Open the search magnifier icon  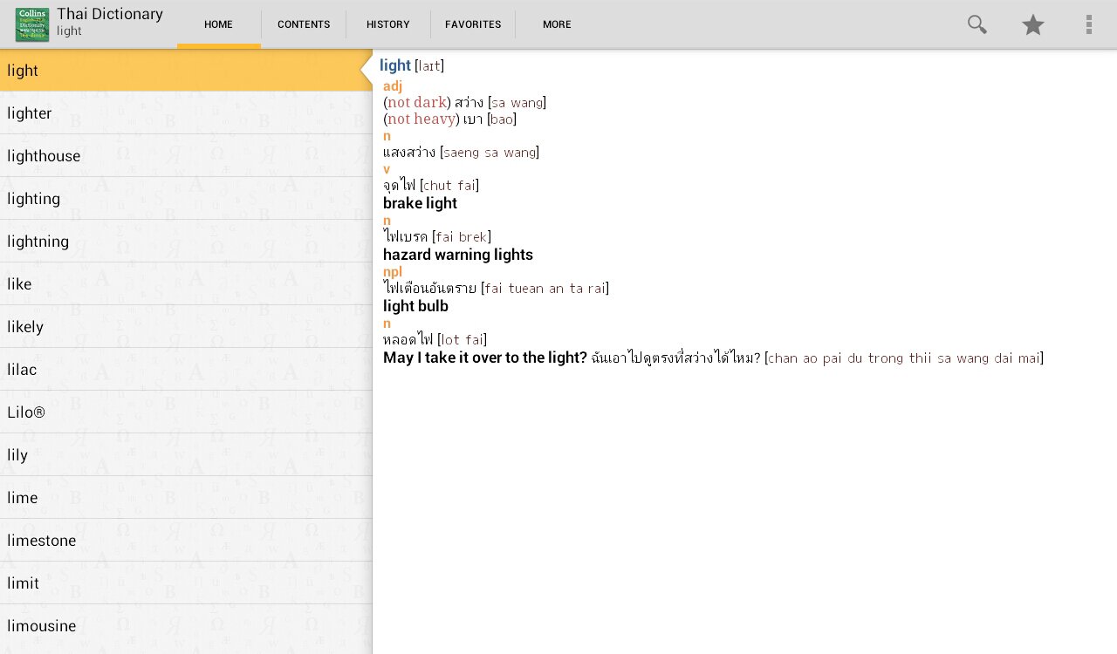(x=977, y=24)
